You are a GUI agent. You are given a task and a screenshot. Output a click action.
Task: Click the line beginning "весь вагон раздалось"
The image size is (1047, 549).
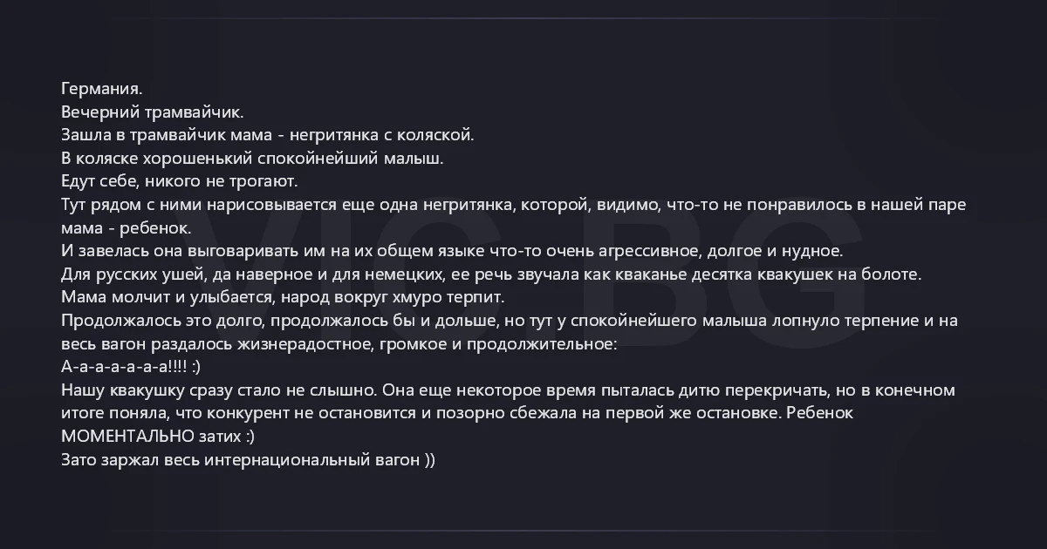pos(339,343)
